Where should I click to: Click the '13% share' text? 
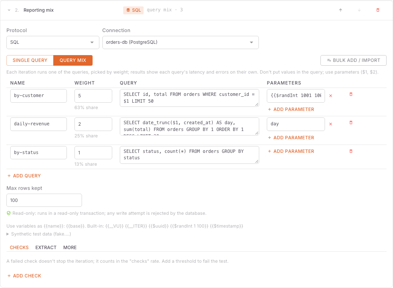pos(86,164)
